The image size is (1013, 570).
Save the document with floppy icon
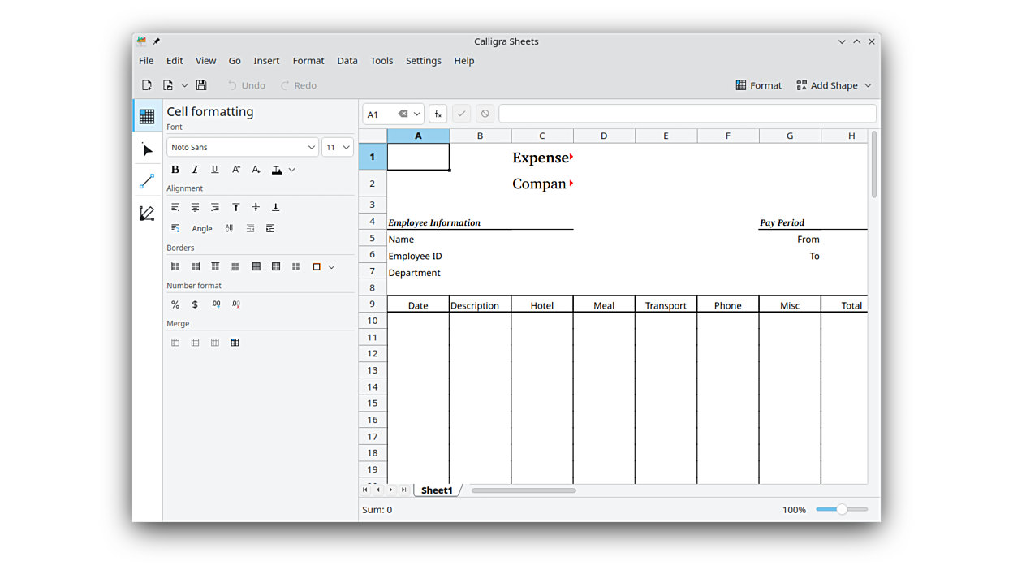pyautogui.click(x=201, y=85)
